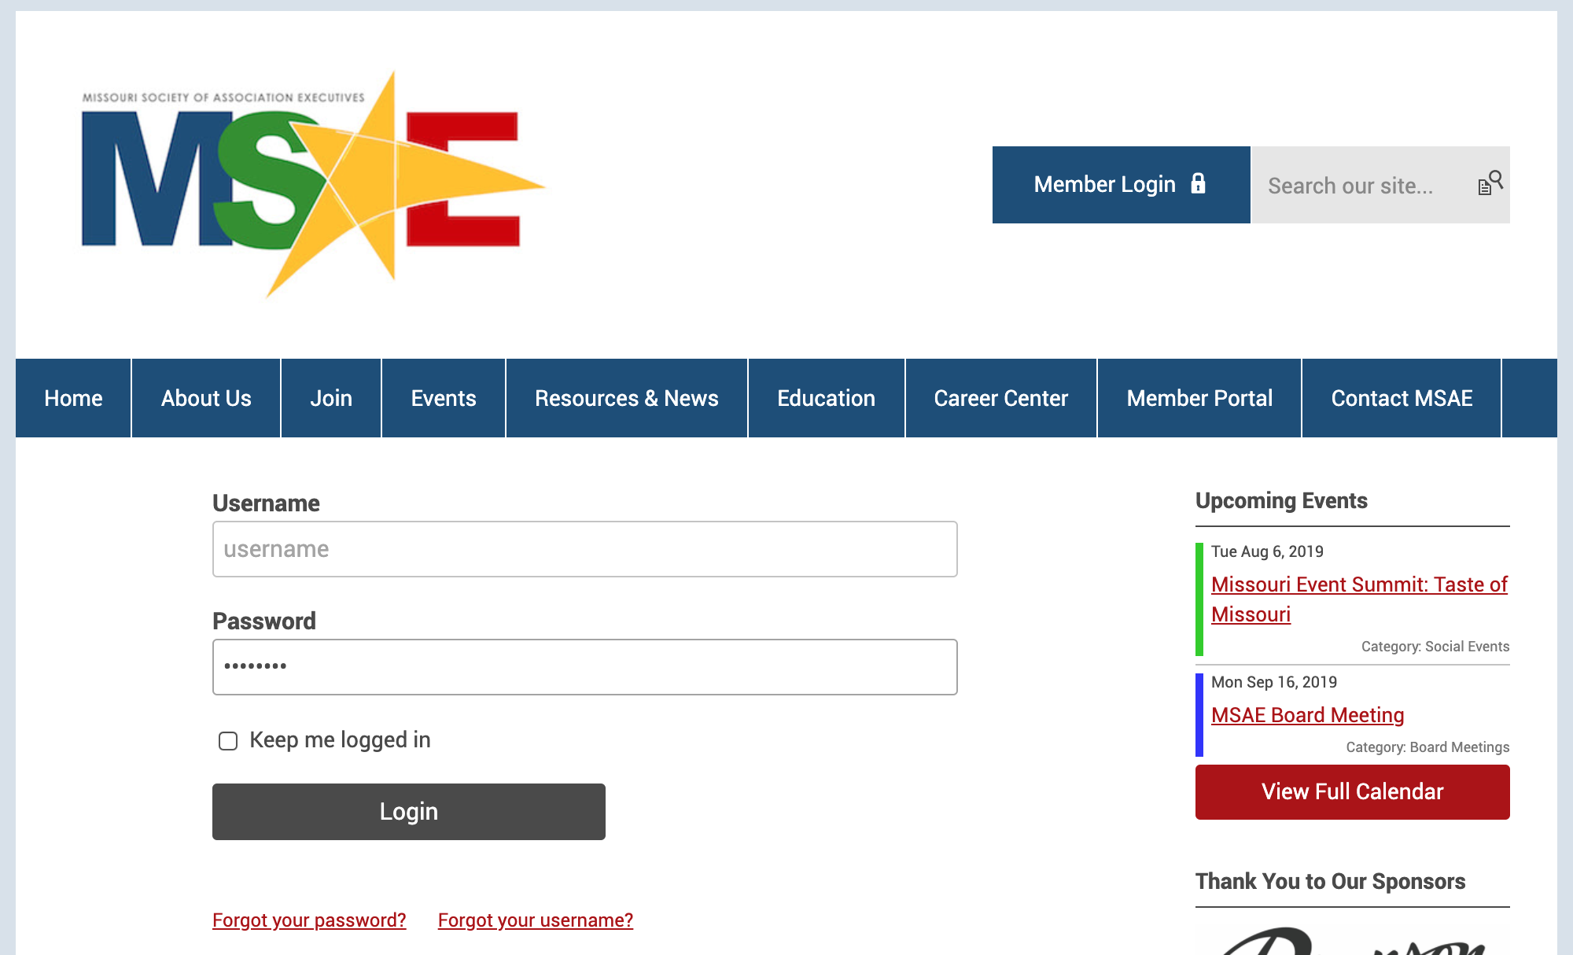Viewport: 1573px width, 955px height.
Task: Open the Education menu
Action: [x=826, y=398]
